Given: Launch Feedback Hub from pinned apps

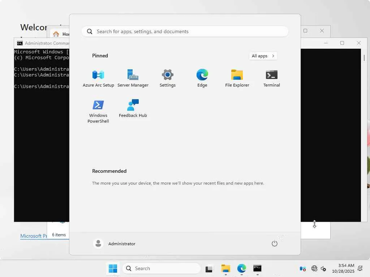Looking at the screenshot, I should point(133,109).
